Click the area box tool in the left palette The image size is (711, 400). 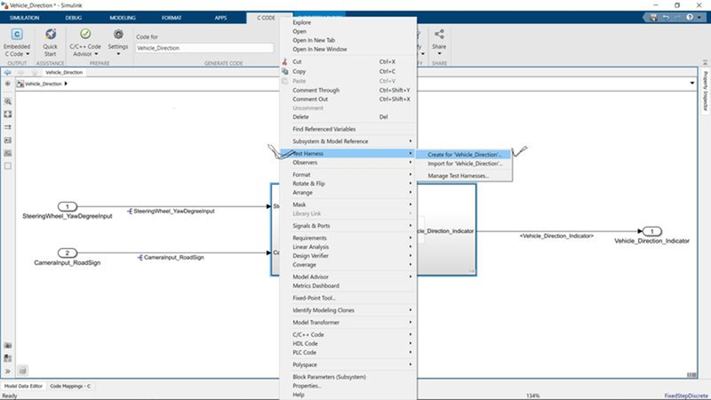coord(8,166)
